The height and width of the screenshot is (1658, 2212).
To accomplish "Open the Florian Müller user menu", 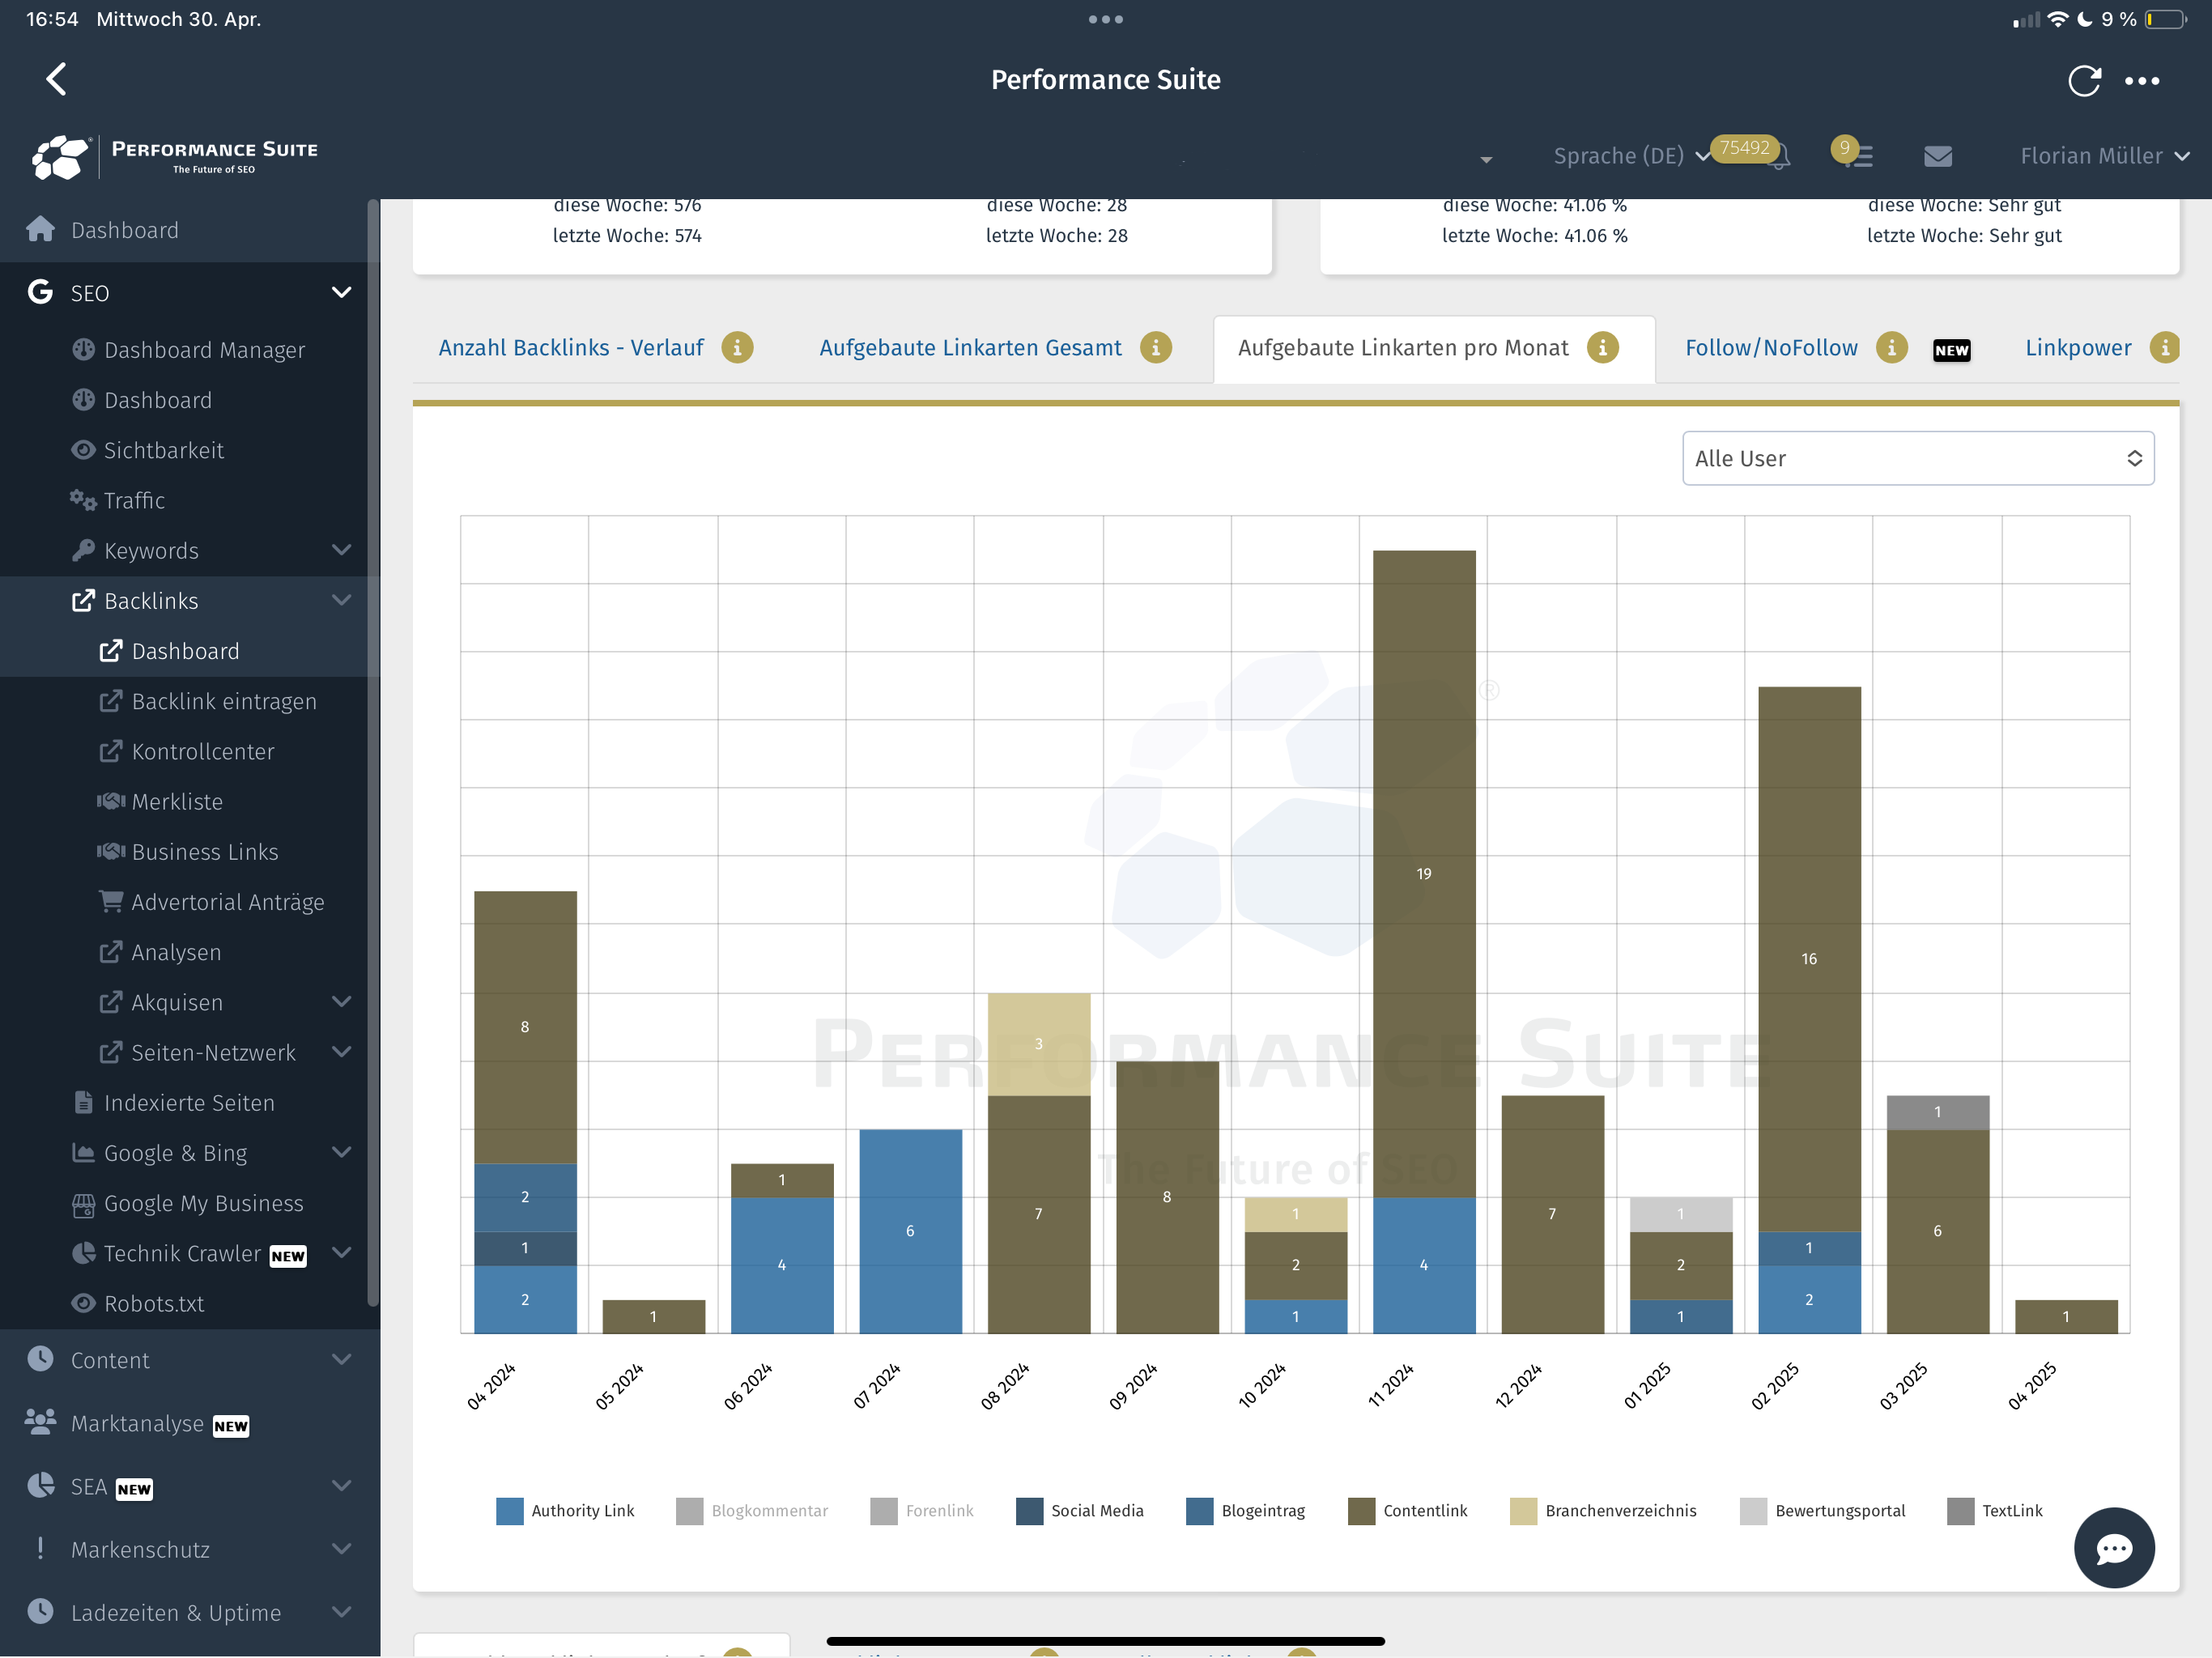I will [2105, 156].
